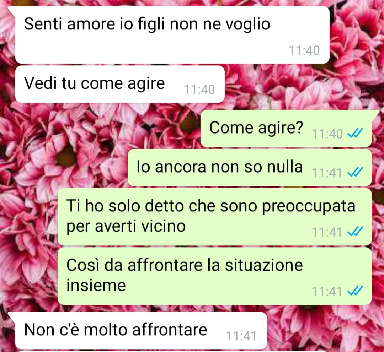The image size is (384, 352).
Task: Click the 11:41 time beside "insieme"
Action: click(327, 292)
